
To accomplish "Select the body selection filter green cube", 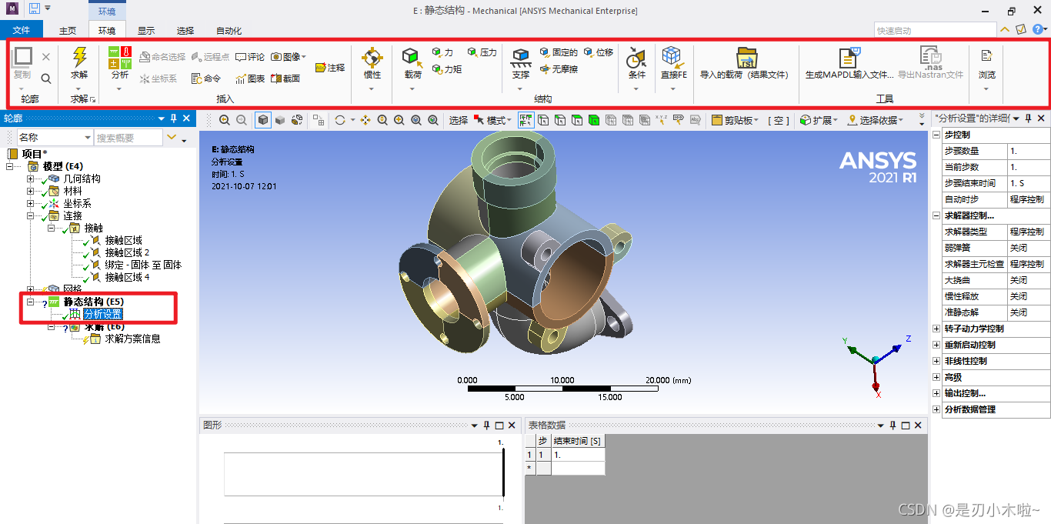I will pos(593,120).
